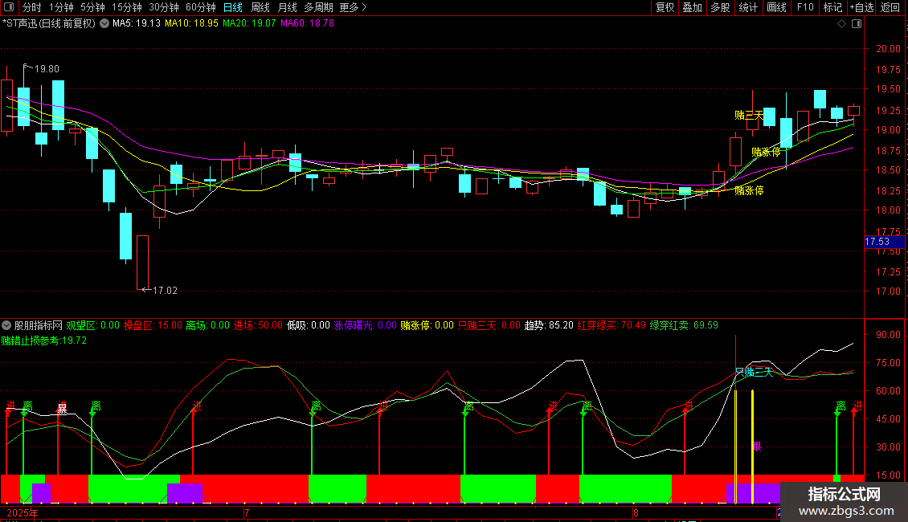
Task: Select the 15分钟 period tab
Action: pyautogui.click(x=127, y=7)
